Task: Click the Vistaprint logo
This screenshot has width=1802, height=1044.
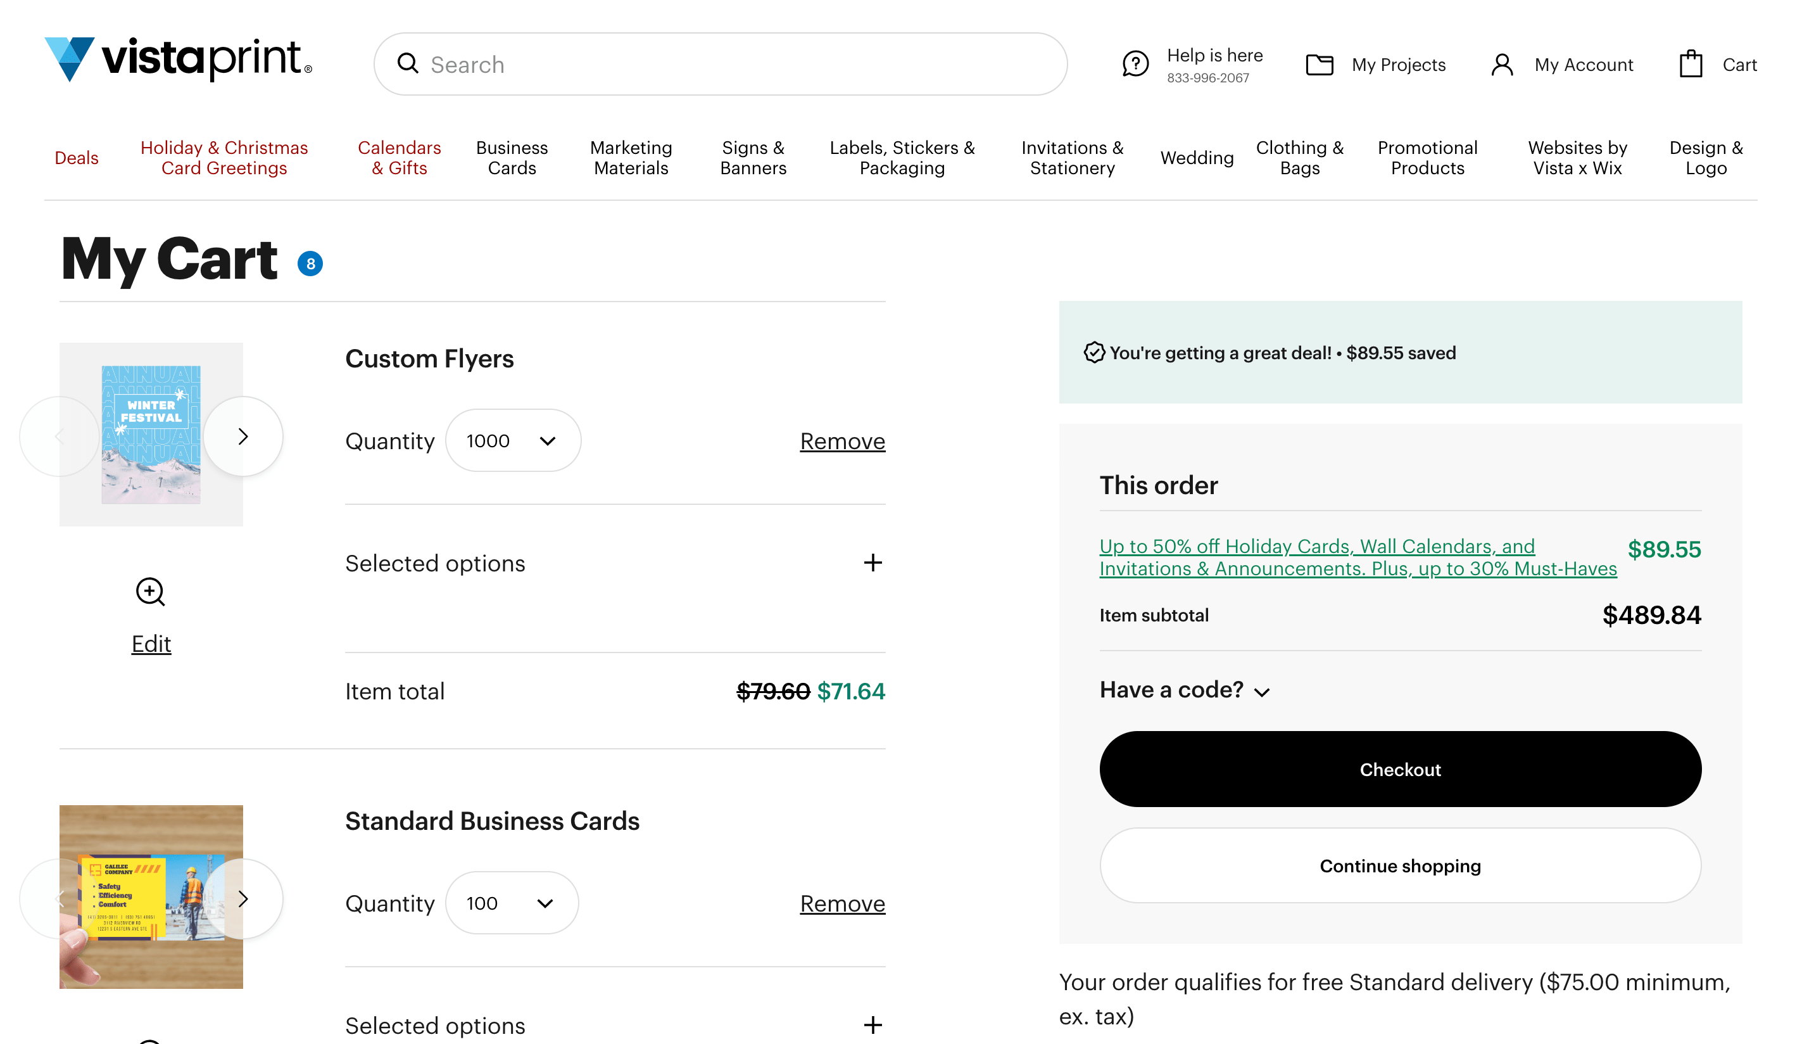Action: point(178,60)
